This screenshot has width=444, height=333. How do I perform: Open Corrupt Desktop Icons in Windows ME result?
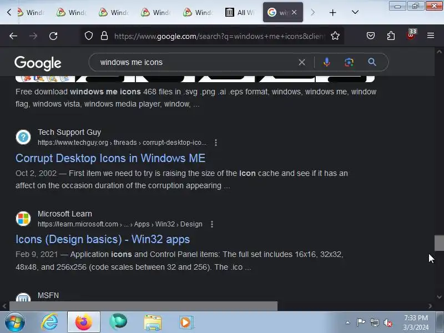(x=110, y=158)
